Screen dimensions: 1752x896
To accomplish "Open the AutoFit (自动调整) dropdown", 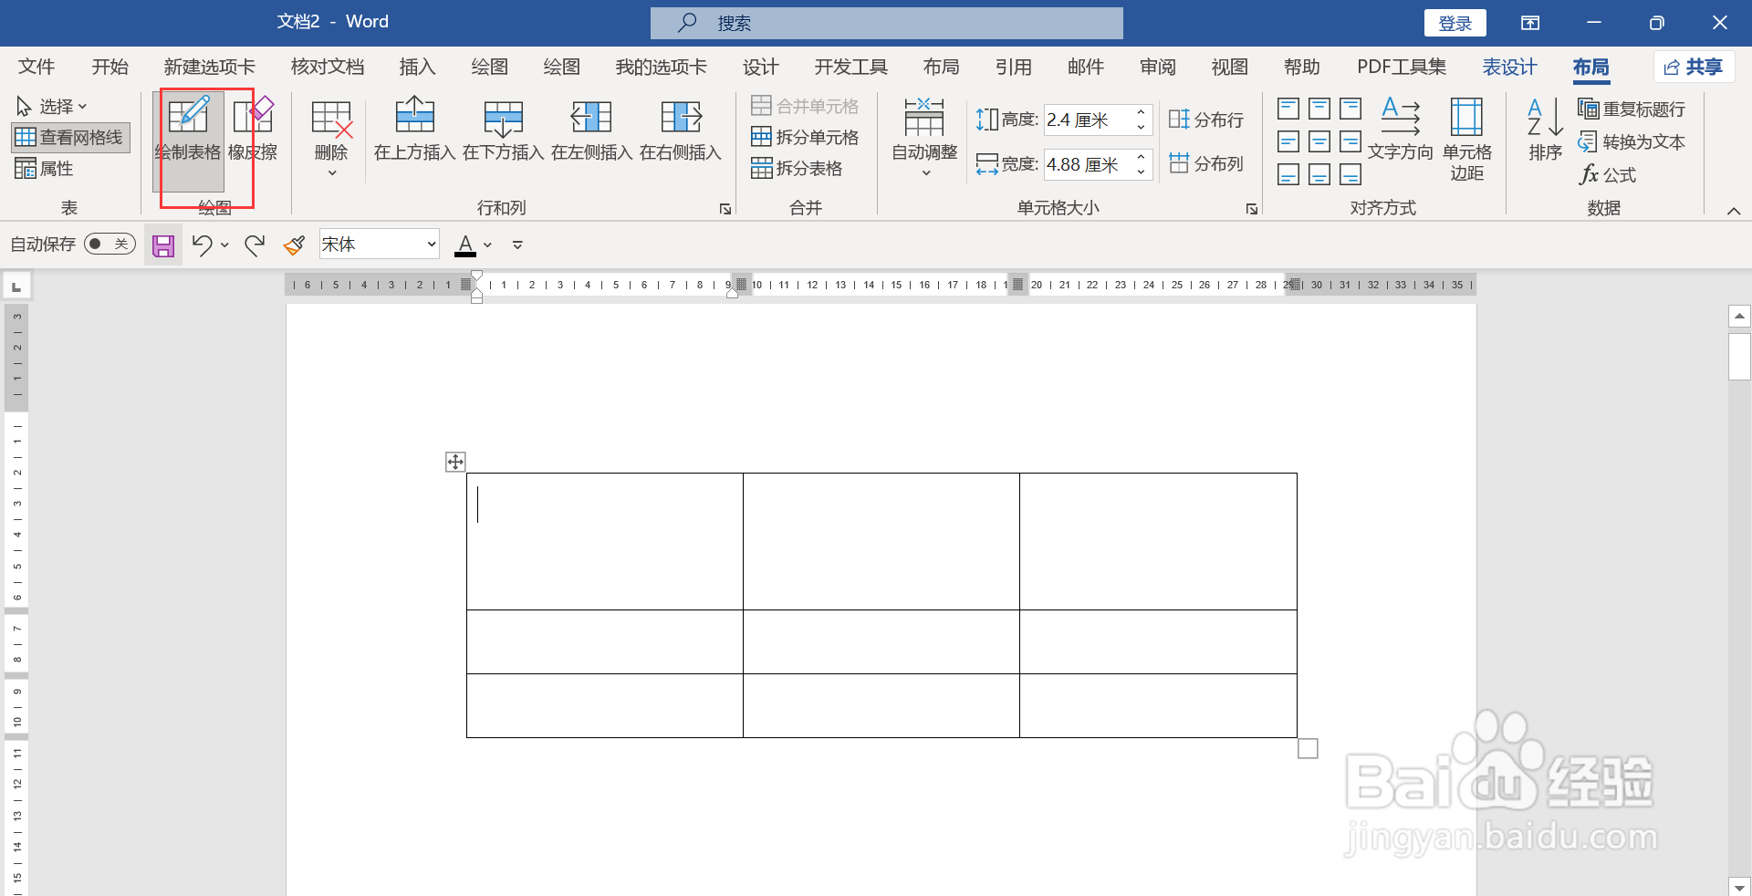I will 924,139.
